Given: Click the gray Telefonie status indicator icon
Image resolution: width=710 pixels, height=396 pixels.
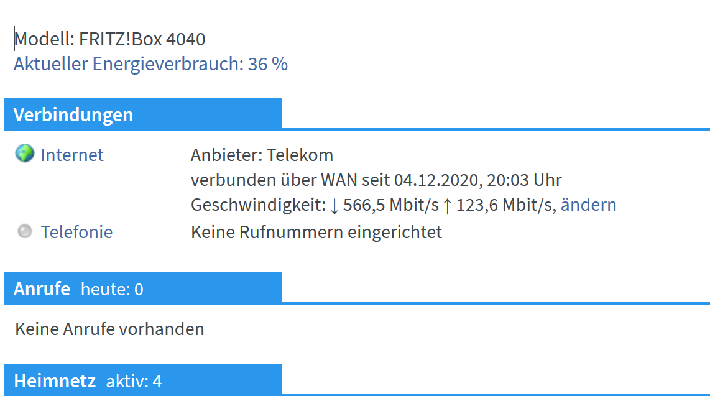Looking at the screenshot, I should tap(24, 231).
